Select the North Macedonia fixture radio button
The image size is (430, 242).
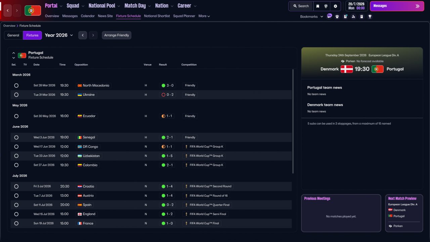click(16, 86)
